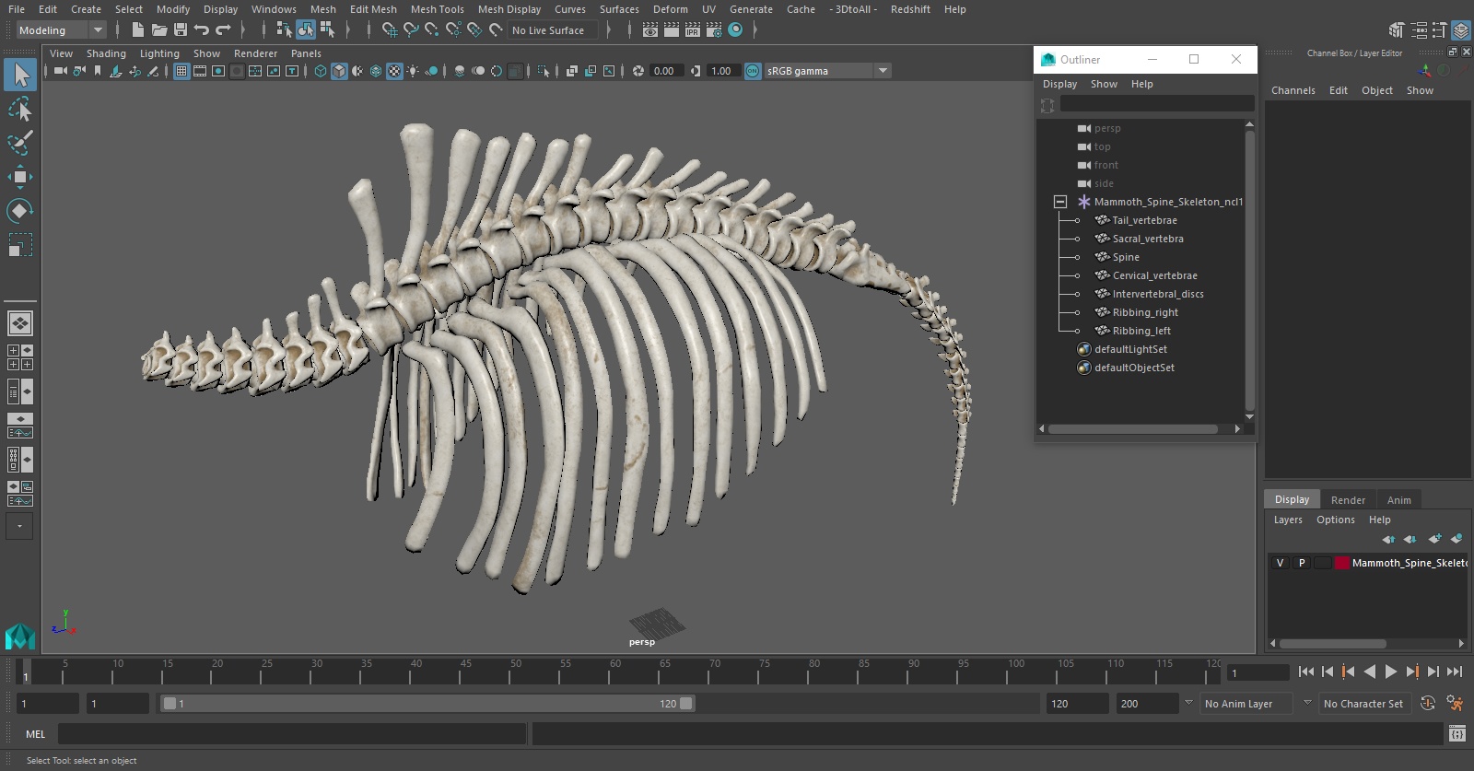Open viewport Shading menu
This screenshot has width=1474, height=771.
[x=106, y=53]
